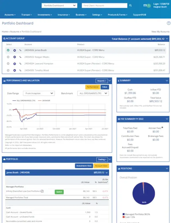
Task: Open the Insurance menu
Action: pos(64,15)
